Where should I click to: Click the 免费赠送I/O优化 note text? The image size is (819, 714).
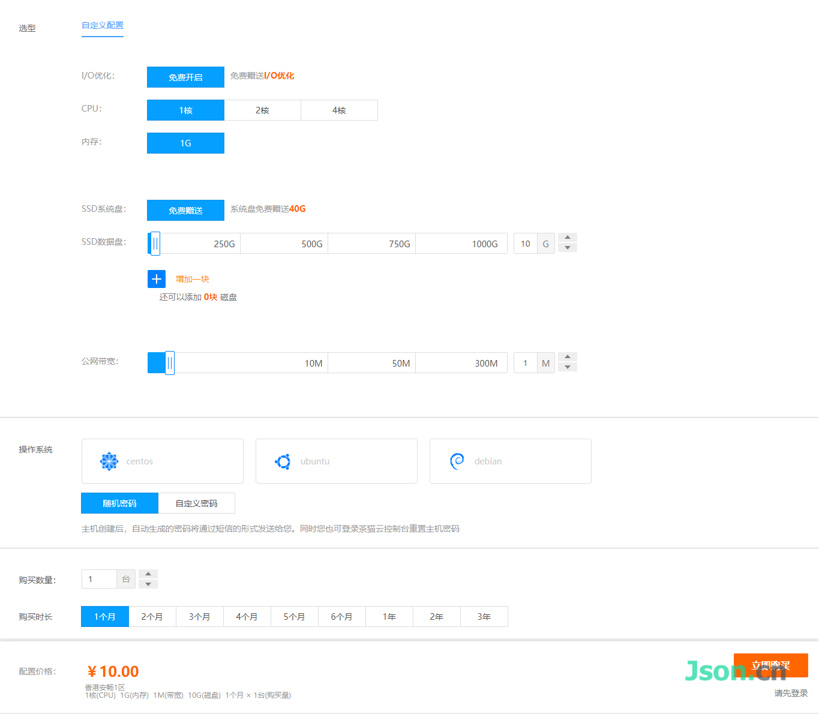coord(262,76)
